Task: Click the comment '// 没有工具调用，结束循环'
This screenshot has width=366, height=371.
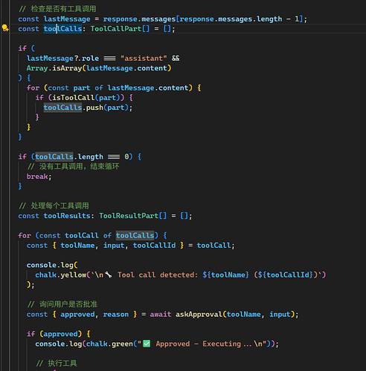Action: (x=73, y=166)
